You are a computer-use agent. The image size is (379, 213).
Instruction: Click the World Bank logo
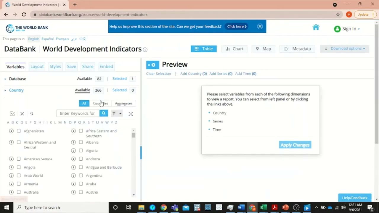27,28
